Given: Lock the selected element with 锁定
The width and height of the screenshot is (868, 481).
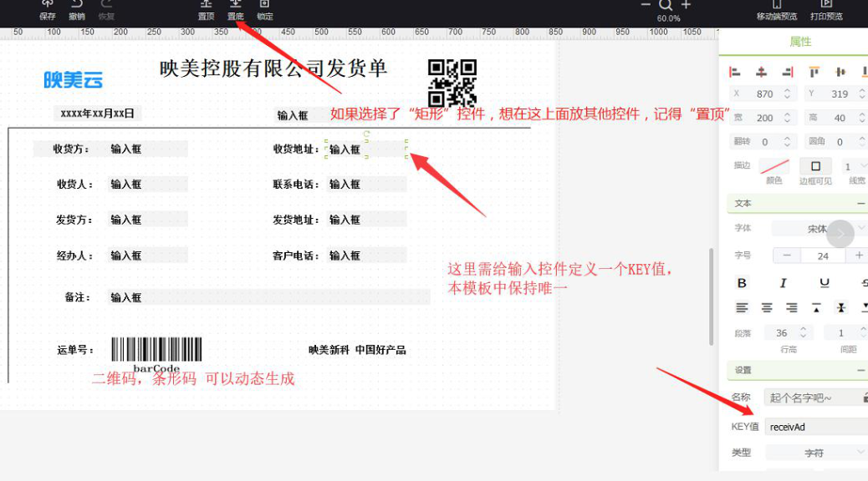Looking at the screenshot, I should pyautogui.click(x=264, y=9).
